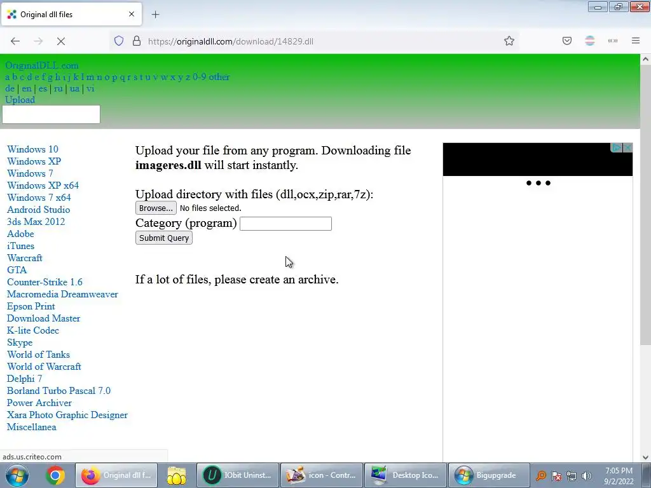Viewport: 651px width, 488px height.
Task: Open the Counter-Strike 1.6 category
Action: click(45, 282)
